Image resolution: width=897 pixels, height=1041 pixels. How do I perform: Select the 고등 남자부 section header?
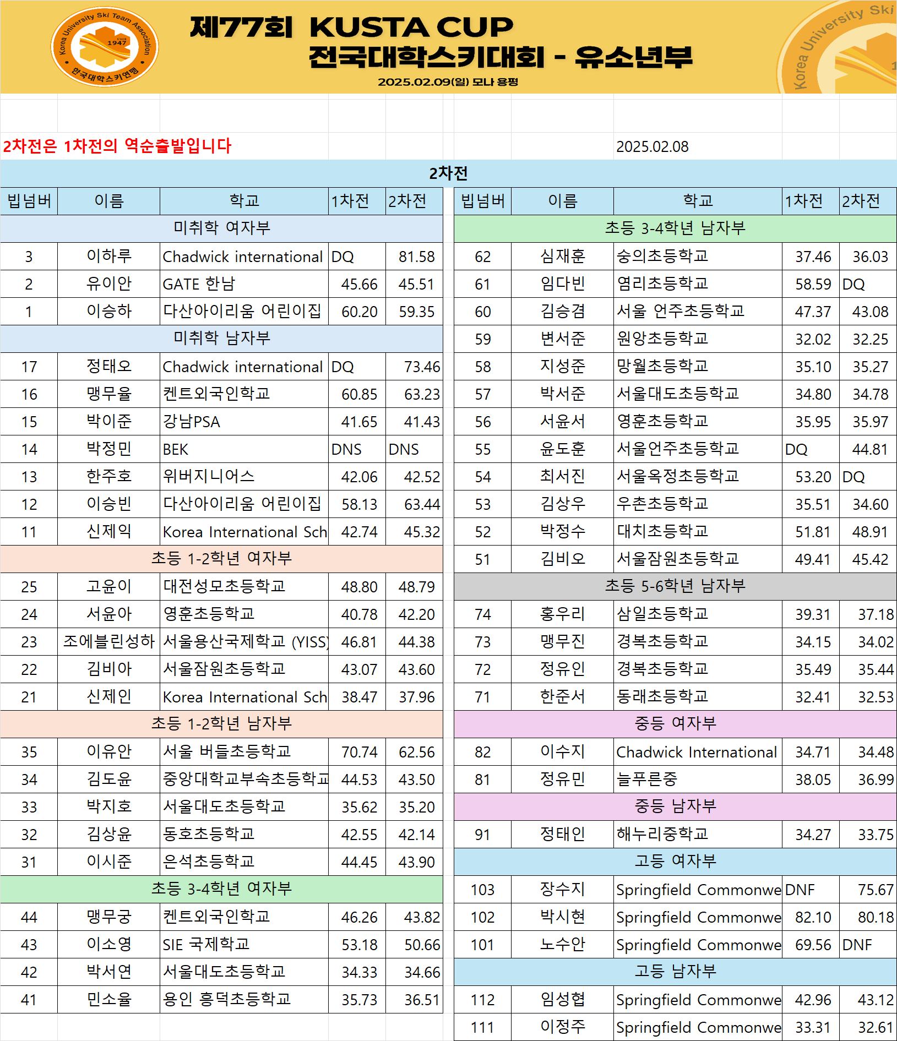pyautogui.click(x=675, y=972)
